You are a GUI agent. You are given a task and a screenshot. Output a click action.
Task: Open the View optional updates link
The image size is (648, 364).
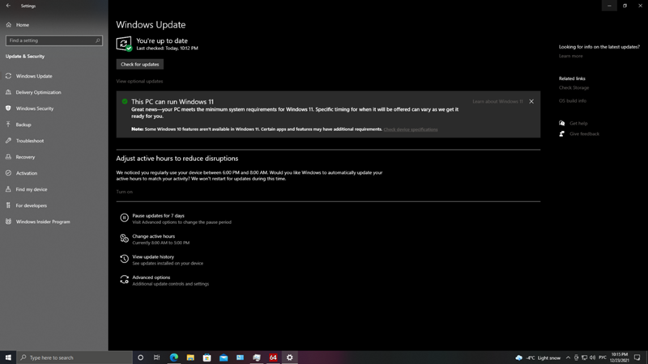click(x=139, y=82)
